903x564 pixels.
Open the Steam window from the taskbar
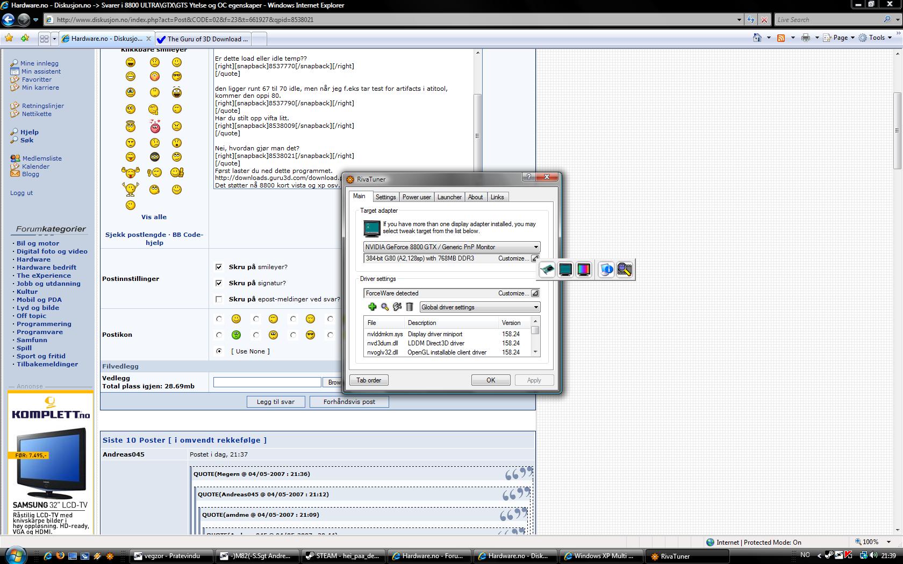(x=342, y=556)
